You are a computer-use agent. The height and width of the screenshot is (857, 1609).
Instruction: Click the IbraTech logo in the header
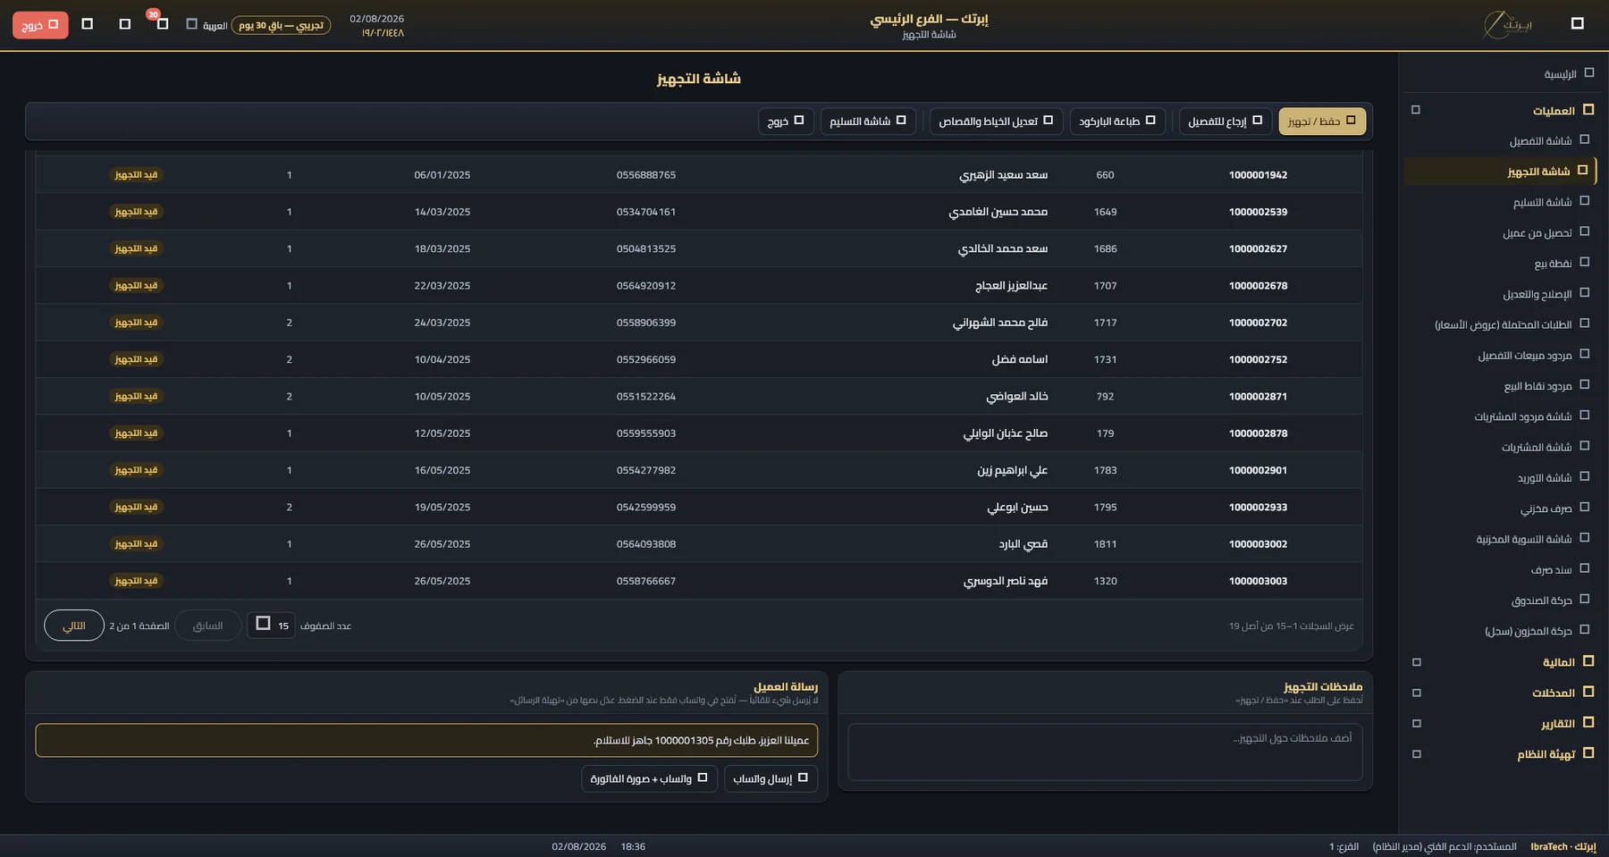click(1510, 24)
